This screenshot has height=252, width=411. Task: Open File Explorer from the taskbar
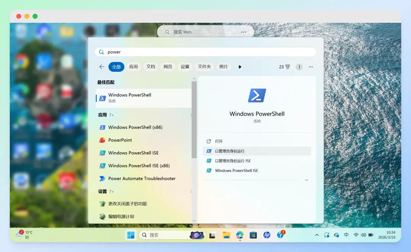(x=226, y=235)
